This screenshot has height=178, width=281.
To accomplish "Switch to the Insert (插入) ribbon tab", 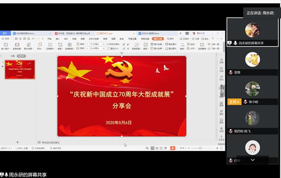I will tap(57, 39).
